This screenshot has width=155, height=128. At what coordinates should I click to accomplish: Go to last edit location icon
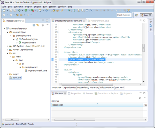coord(17,15)
